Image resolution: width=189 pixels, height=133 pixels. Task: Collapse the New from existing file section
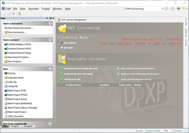[50, 123]
